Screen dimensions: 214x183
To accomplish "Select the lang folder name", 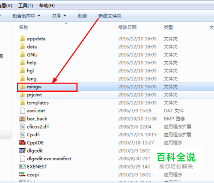I will pos(32,79).
